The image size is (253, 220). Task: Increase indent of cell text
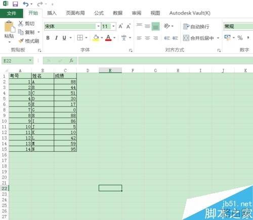pos(175,38)
